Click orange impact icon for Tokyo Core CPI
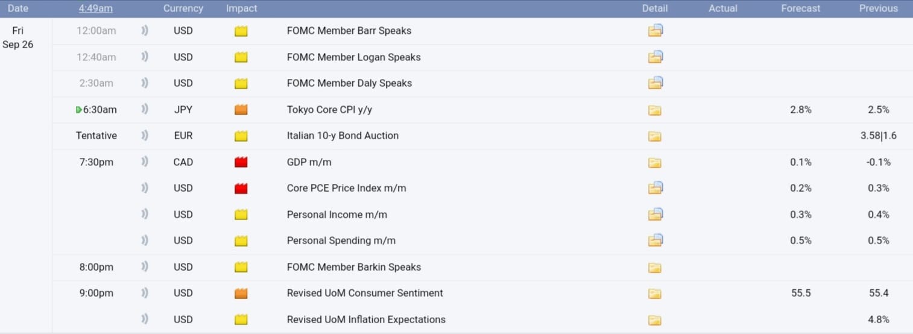 pyautogui.click(x=241, y=110)
